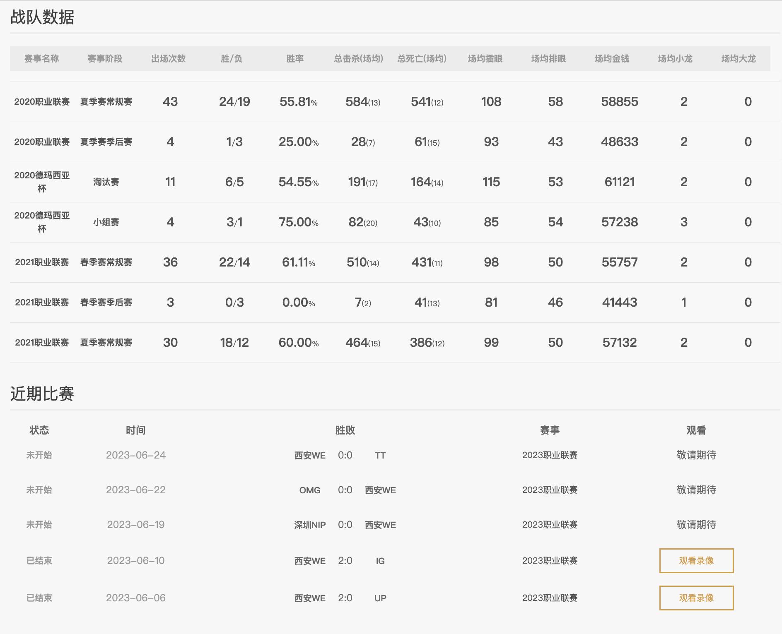Click the 状态 column header

39,430
